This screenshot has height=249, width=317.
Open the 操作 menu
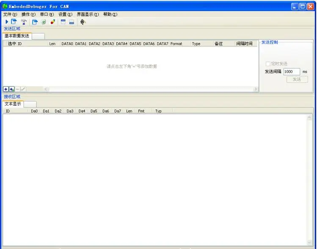click(x=28, y=14)
